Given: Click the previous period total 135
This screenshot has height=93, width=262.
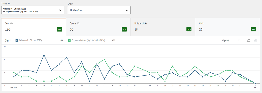Looking at the screenshot, I should pyautogui.click(x=113, y=40).
